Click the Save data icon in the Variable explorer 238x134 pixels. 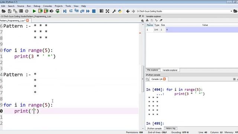152,20
